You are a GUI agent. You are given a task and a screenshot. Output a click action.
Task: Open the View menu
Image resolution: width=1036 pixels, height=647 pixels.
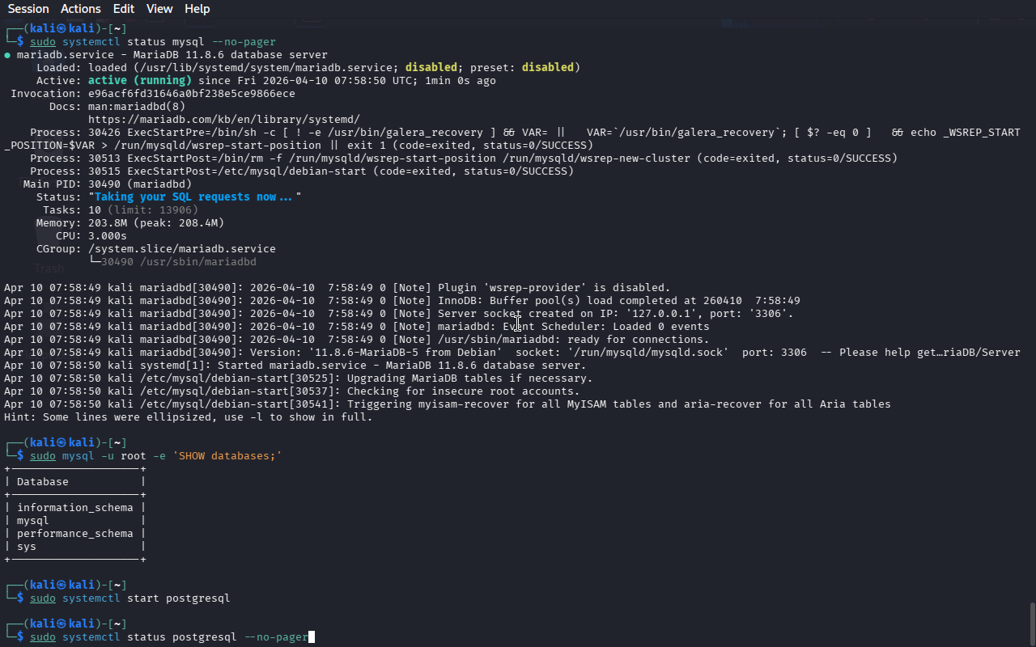159,9
